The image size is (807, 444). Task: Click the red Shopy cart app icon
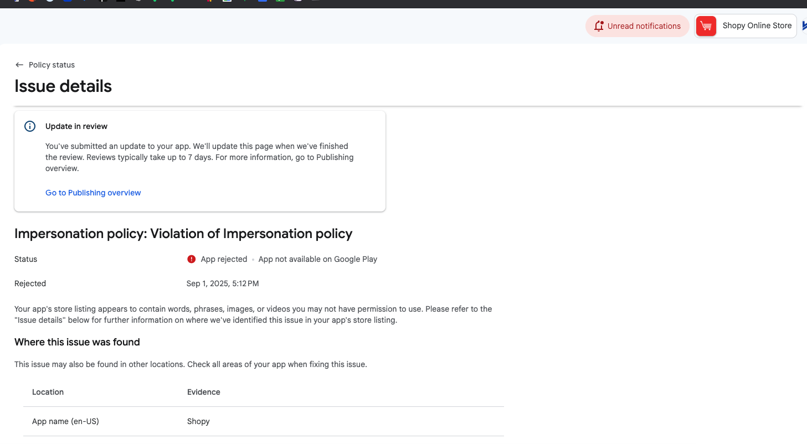pos(706,26)
